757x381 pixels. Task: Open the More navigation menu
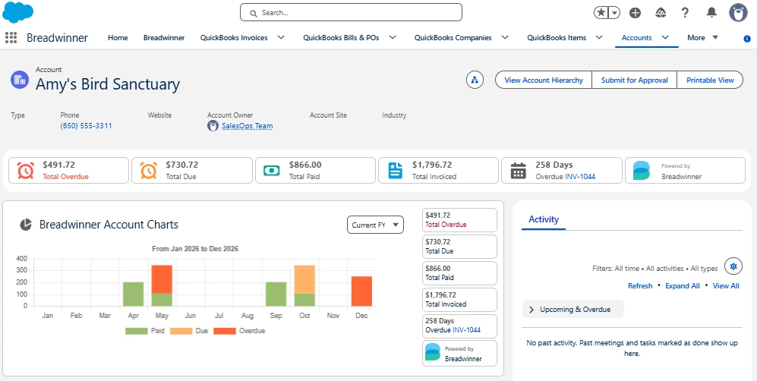pos(703,38)
